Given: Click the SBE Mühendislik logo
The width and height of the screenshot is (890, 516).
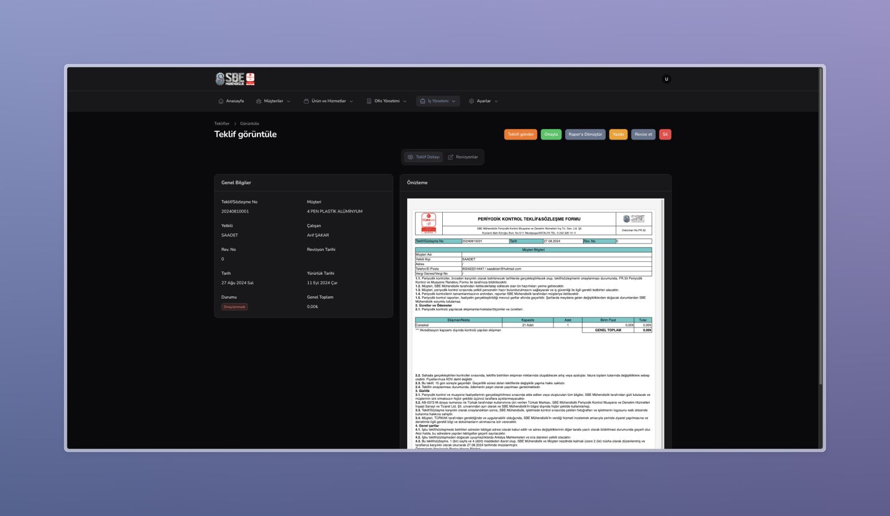Looking at the screenshot, I should pos(235,79).
